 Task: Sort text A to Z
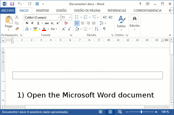click(x=97, y=29)
